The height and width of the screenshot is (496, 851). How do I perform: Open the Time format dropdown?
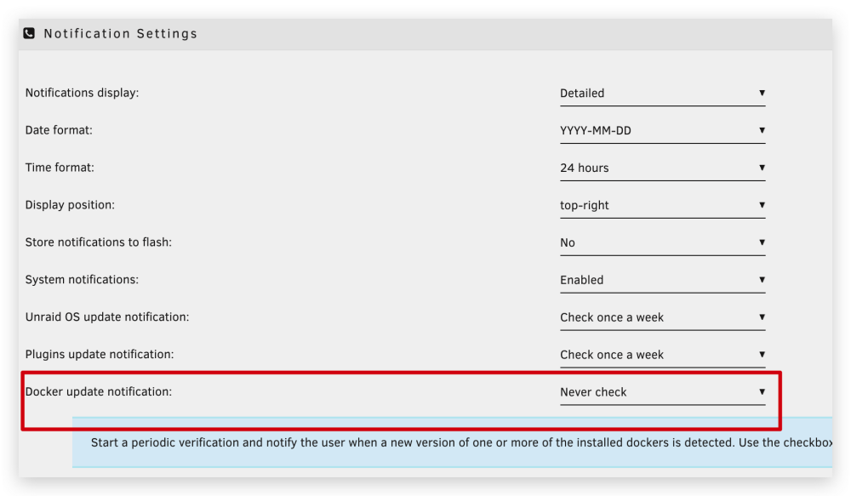click(x=663, y=168)
